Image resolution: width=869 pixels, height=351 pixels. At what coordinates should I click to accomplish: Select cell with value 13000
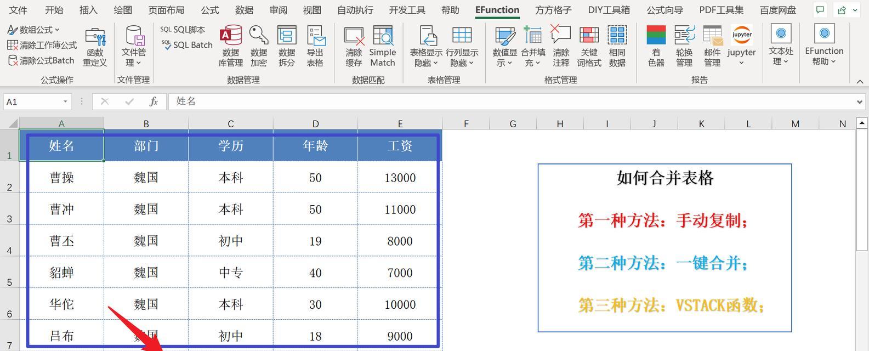(400, 177)
